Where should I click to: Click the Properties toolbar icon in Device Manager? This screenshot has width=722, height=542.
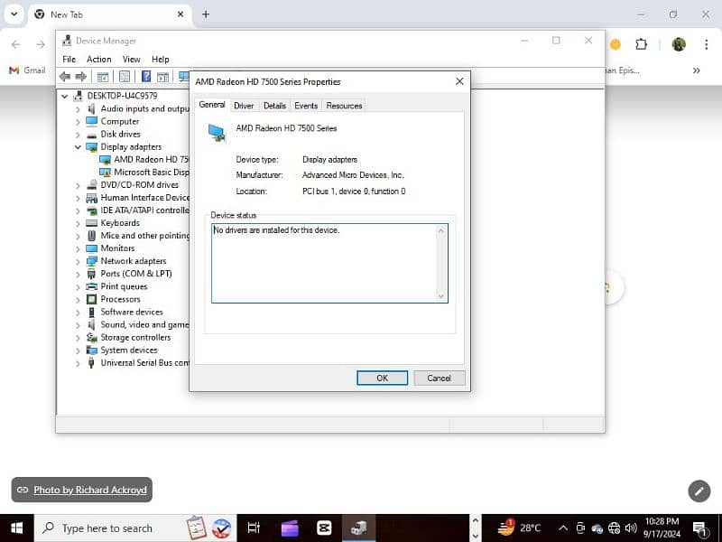(x=125, y=77)
